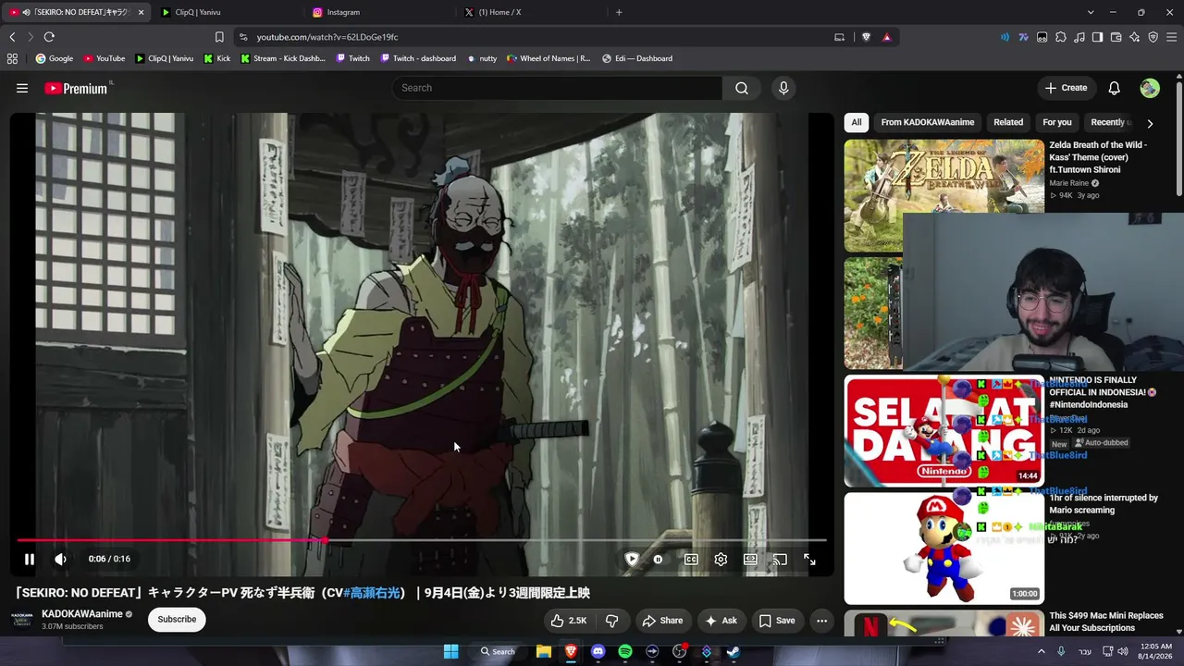Switch to theater mode

[x=750, y=559]
